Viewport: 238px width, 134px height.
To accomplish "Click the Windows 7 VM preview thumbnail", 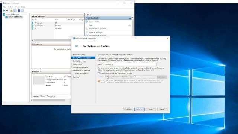I will pyautogui.click(x=39, y=80).
